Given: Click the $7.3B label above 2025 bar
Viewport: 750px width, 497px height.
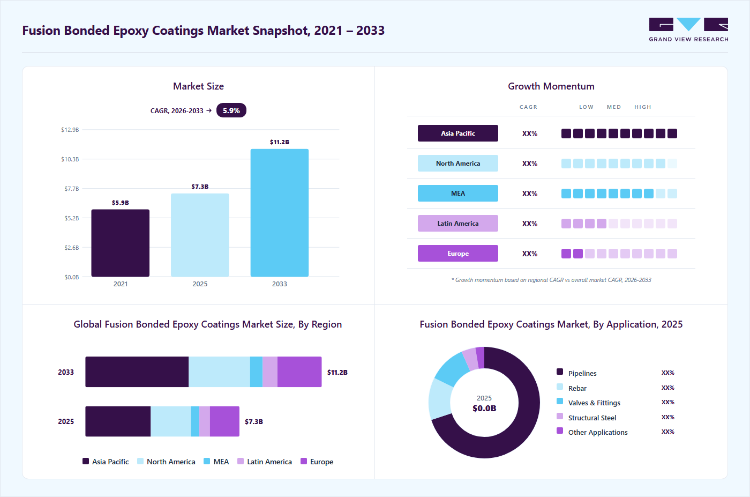Looking at the screenshot, I should 200,187.
